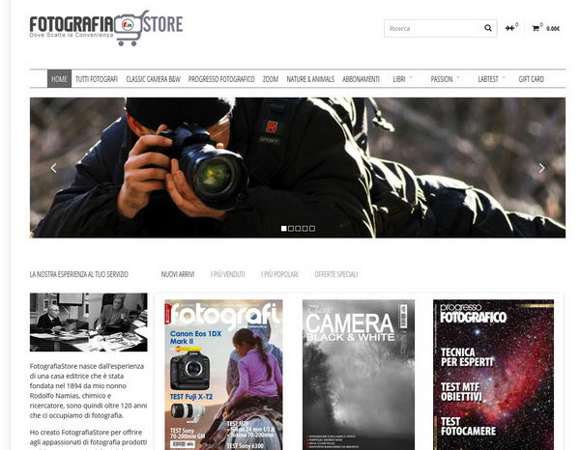Click the photographer banner image
Viewport: 580px width, 450px height.
point(298,167)
